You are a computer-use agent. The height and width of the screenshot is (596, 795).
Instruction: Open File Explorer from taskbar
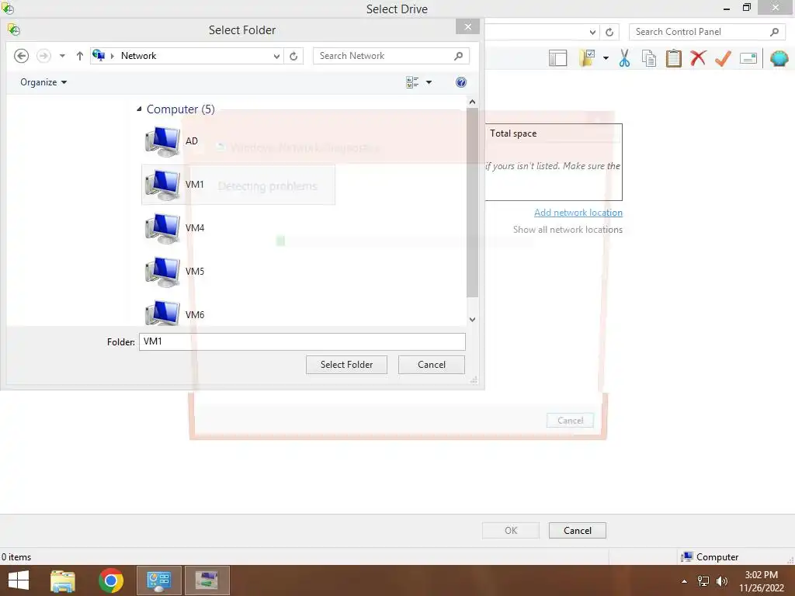(63, 580)
